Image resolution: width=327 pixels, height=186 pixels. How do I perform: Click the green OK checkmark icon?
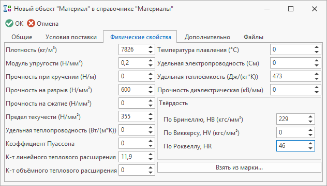coord(9,24)
